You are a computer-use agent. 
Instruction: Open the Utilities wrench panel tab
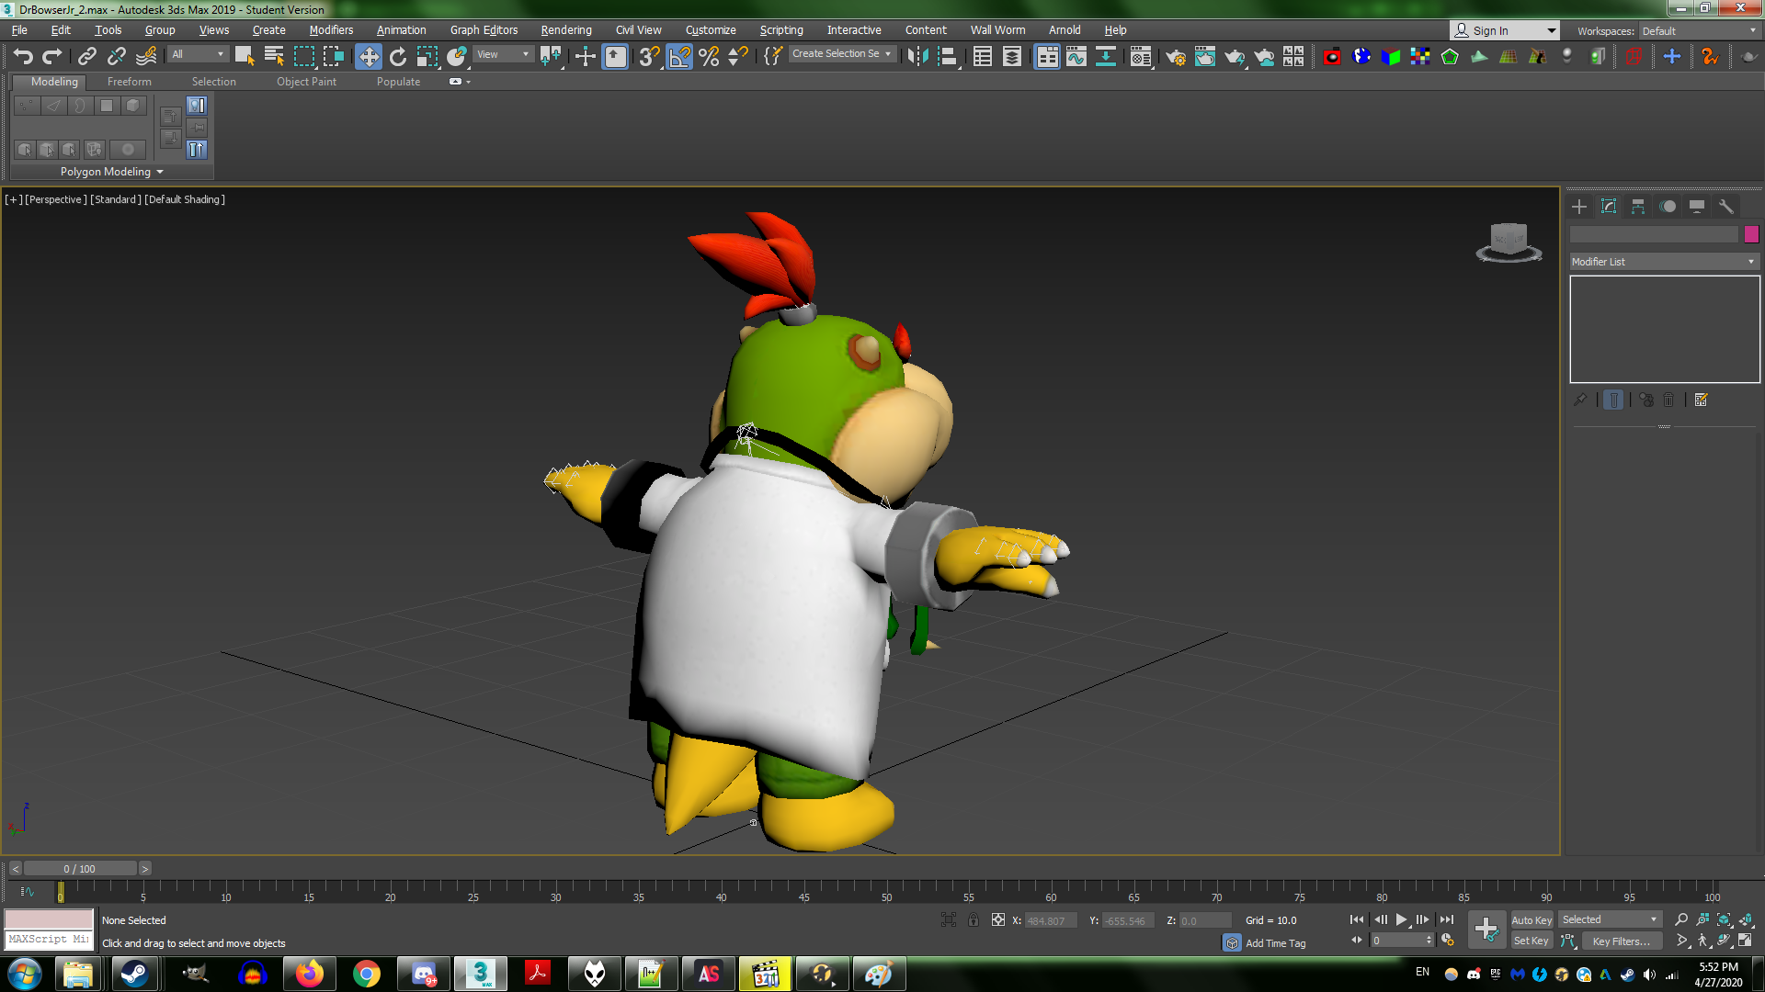tap(1726, 207)
